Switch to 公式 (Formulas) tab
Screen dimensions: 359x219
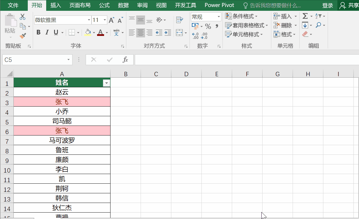104,5
